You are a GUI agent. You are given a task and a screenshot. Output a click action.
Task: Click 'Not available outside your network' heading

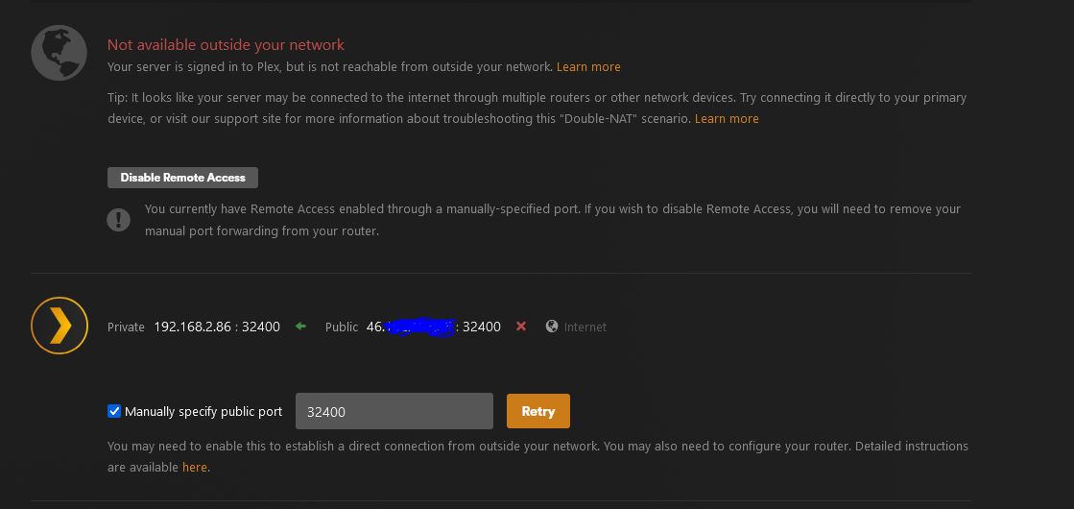[x=226, y=45]
